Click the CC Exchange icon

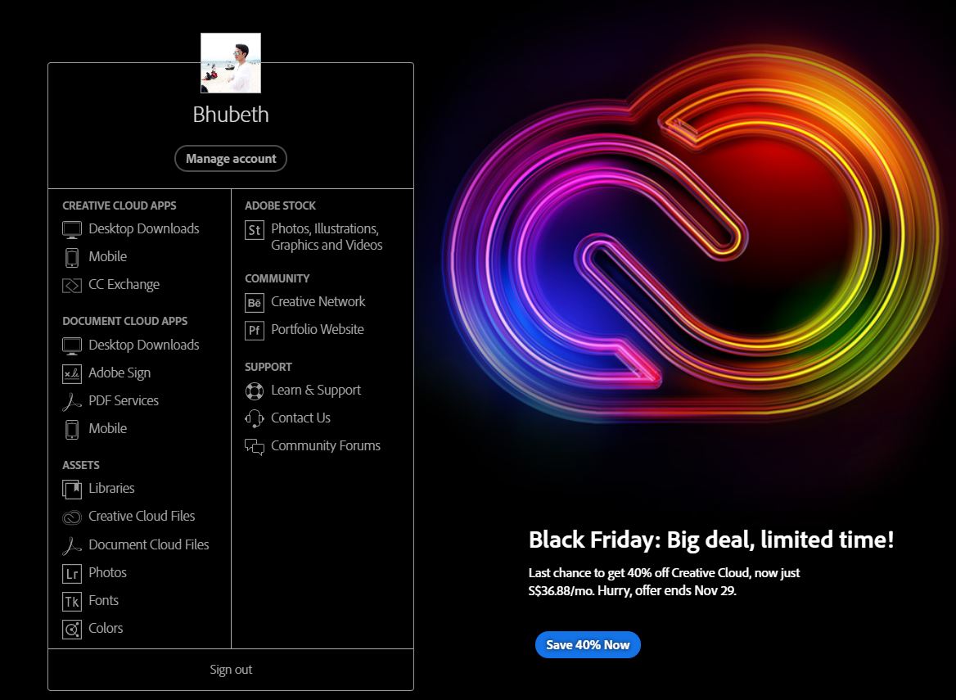click(x=72, y=286)
